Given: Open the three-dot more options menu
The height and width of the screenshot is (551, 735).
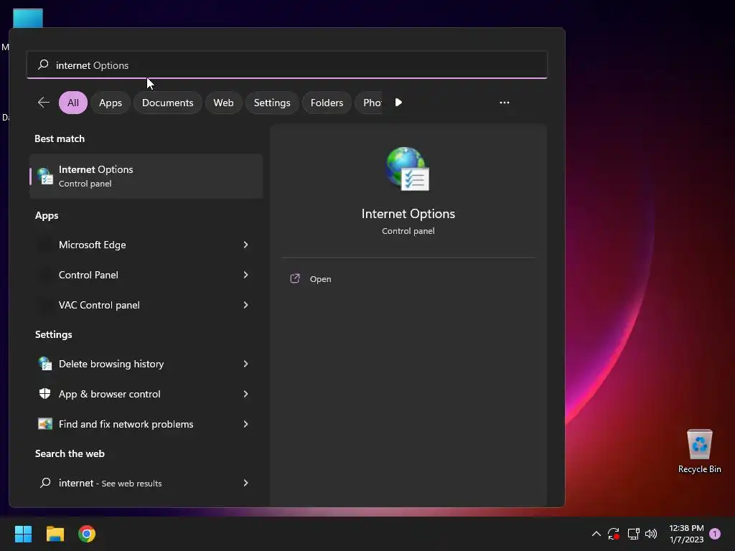Looking at the screenshot, I should click(505, 102).
